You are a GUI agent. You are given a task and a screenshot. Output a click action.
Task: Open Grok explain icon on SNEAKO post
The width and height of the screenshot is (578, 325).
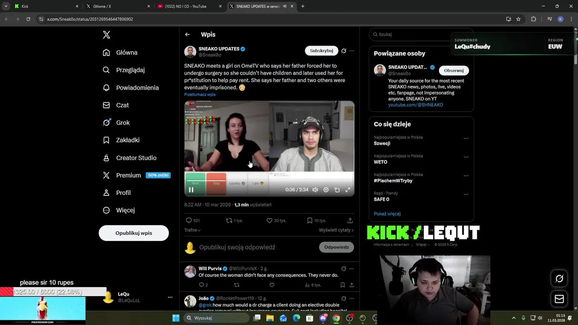[x=344, y=51]
